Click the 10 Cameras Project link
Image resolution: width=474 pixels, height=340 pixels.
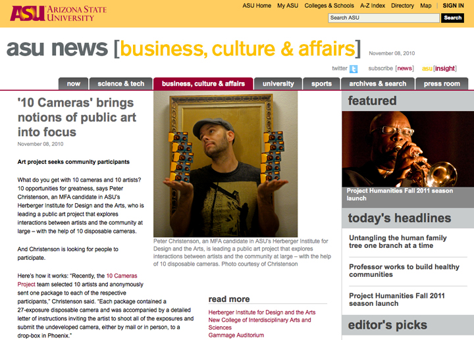78,280
